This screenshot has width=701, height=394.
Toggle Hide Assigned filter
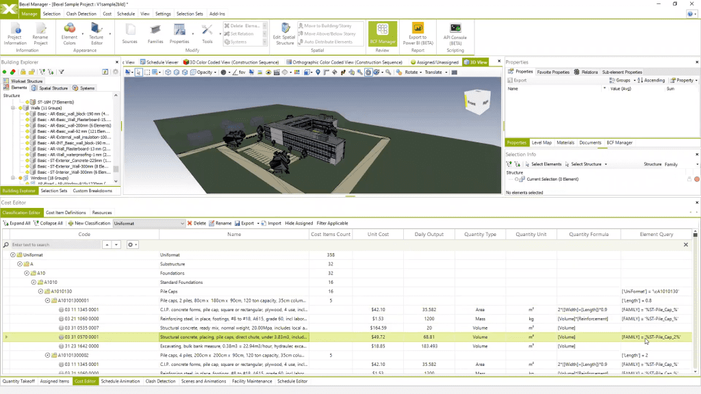(298, 224)
